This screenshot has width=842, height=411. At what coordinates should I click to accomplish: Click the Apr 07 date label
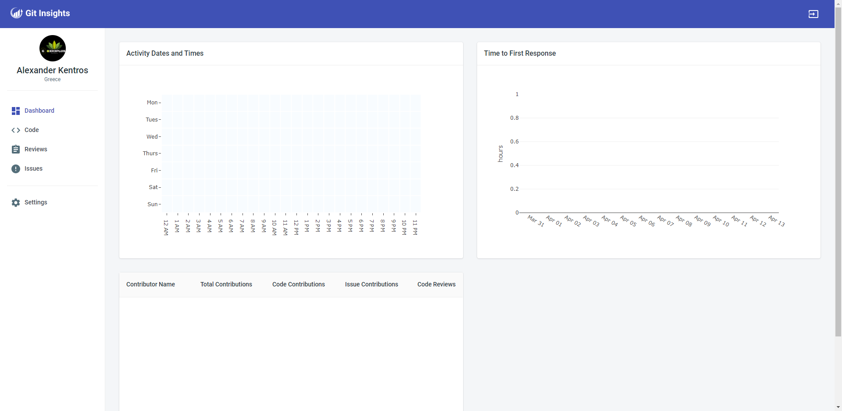(666, 221)
